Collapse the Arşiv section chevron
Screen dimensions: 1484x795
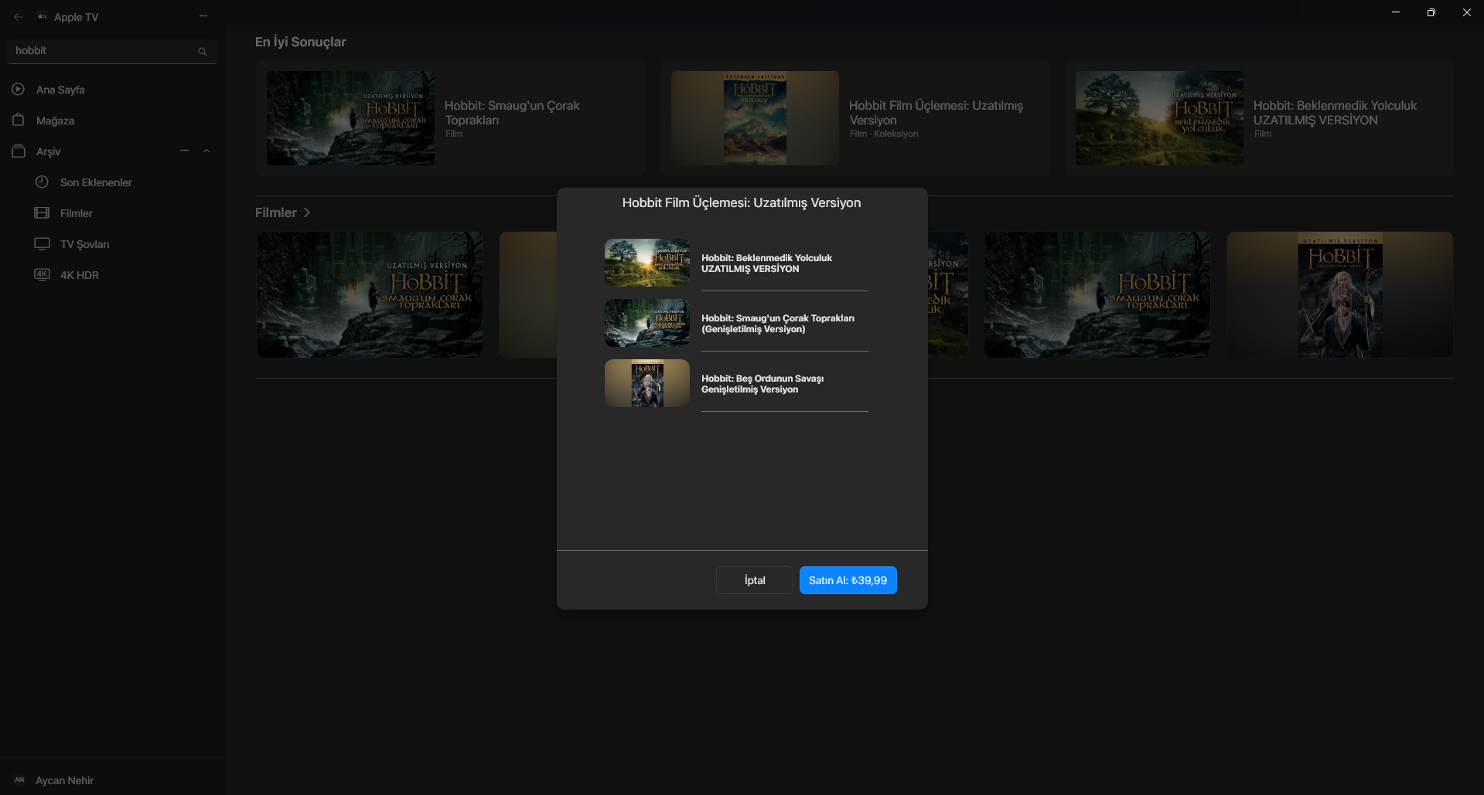point(206,151)
